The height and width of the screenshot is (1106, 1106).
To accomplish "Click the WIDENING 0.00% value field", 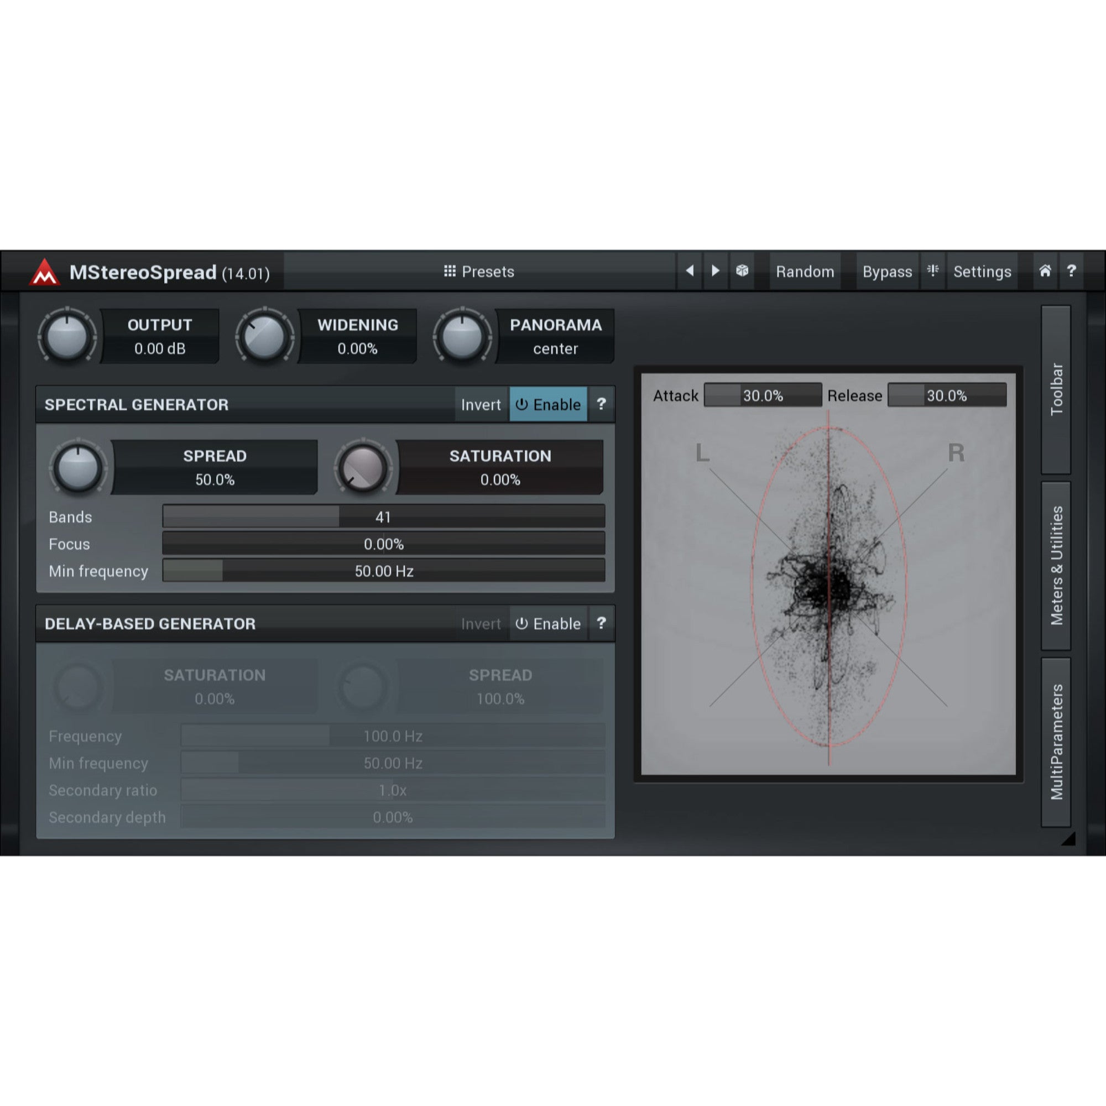I will 357,336.
